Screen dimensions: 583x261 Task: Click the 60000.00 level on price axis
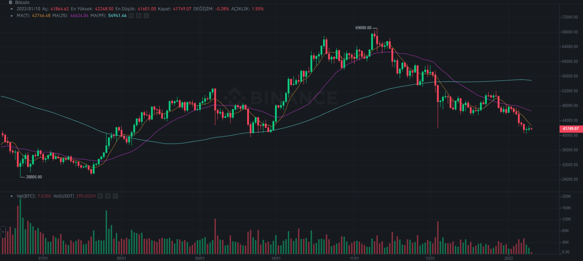coord(570,61)
